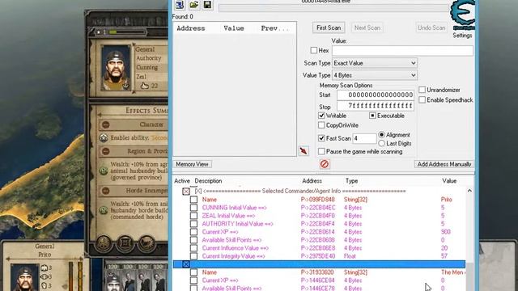Click the Fast Scan alignment value field

(x=364, y=138)
